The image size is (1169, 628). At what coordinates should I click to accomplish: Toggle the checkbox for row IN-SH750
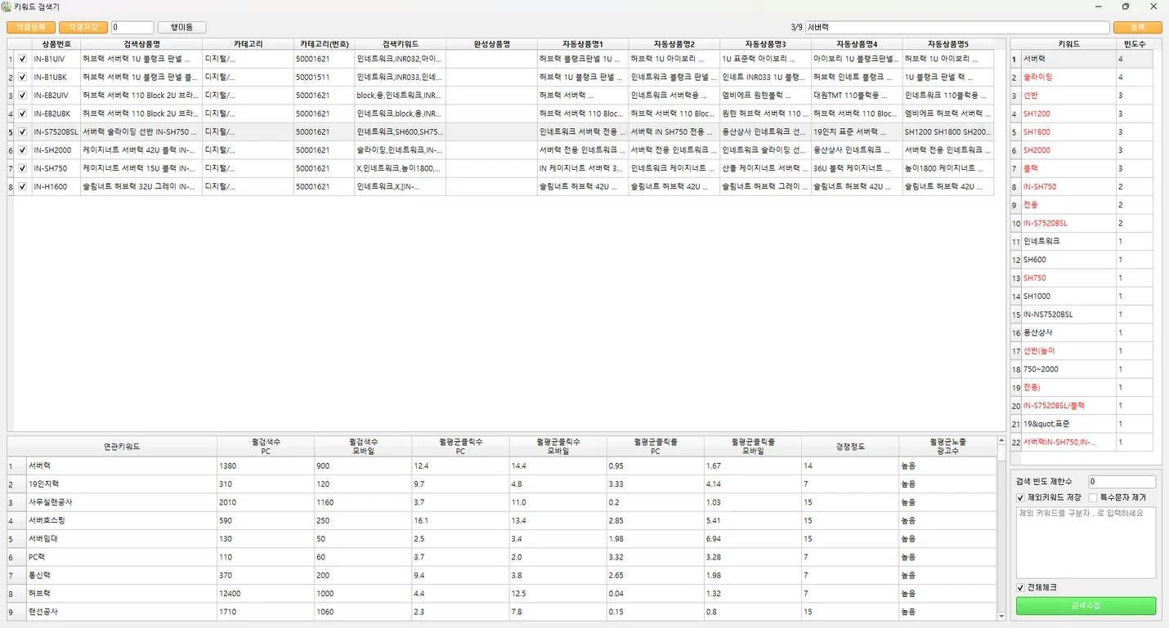[23, 168]
